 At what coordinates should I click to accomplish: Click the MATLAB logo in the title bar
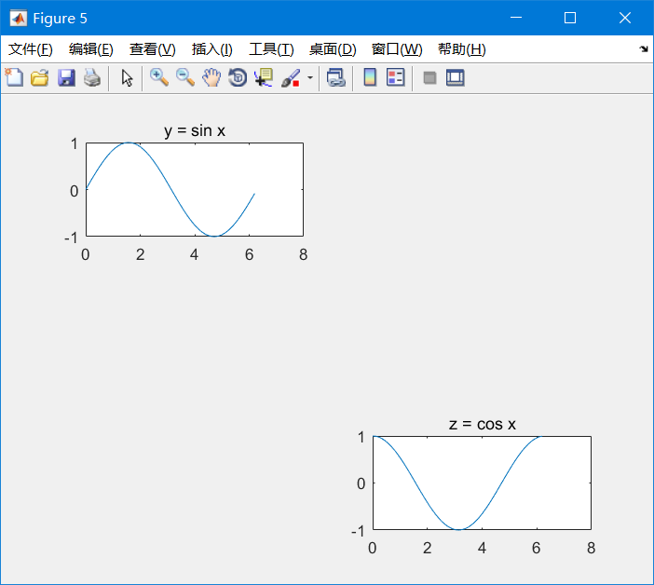click(x=19, y=18)
